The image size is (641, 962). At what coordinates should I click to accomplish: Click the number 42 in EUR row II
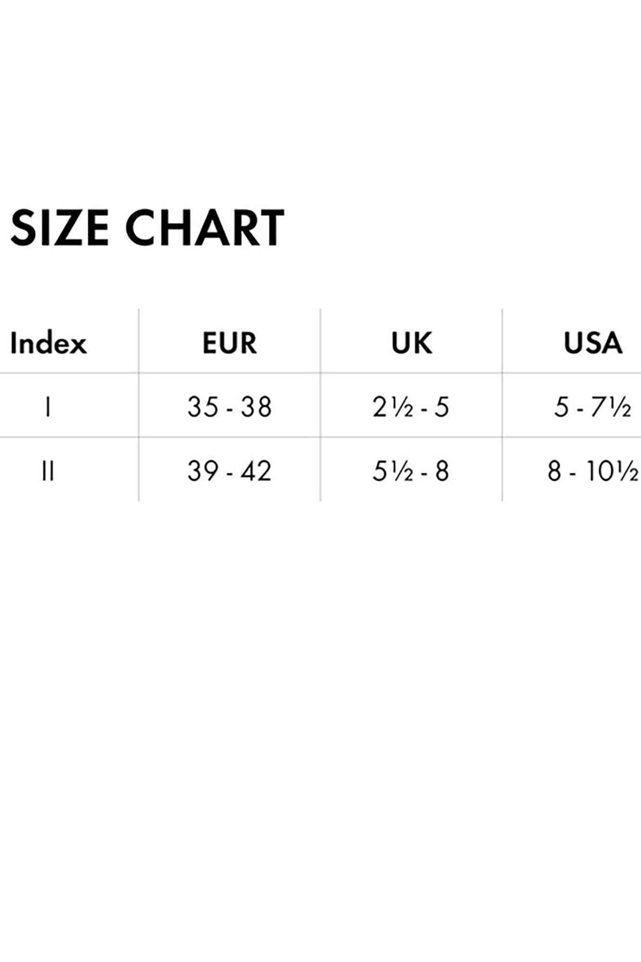pyautogui.click(x=256, y=471)
